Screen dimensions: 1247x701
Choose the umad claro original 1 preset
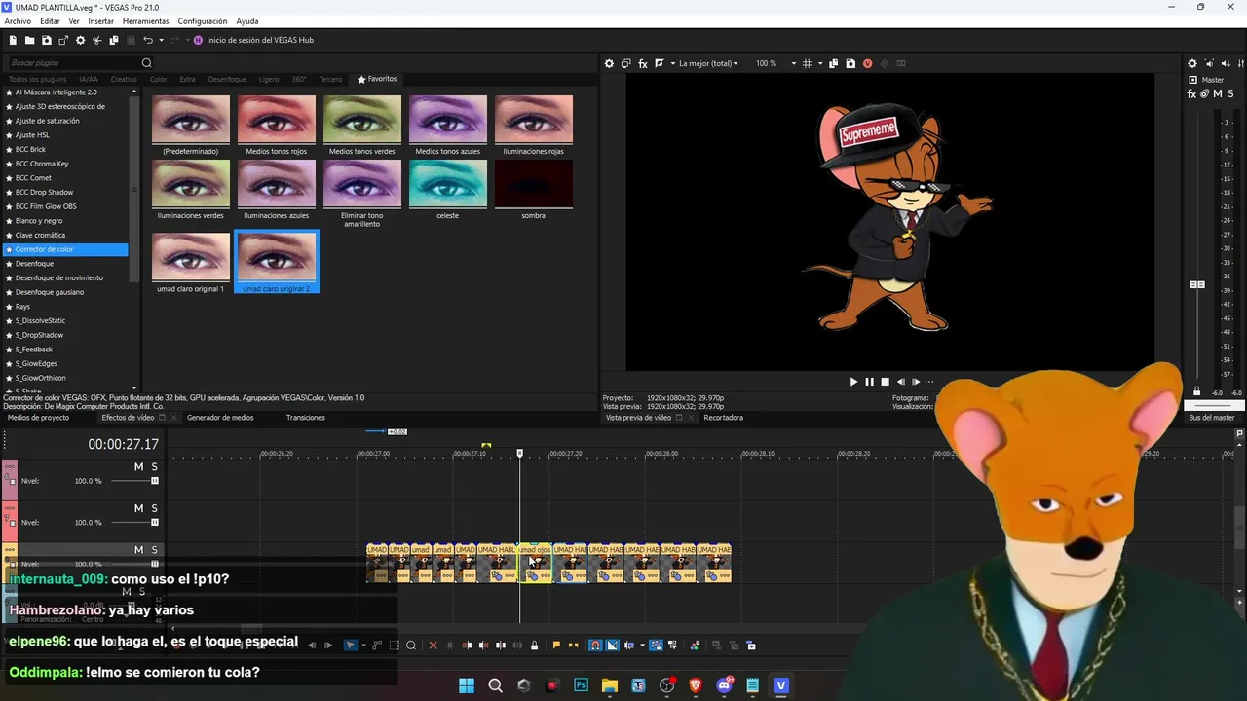191,257
